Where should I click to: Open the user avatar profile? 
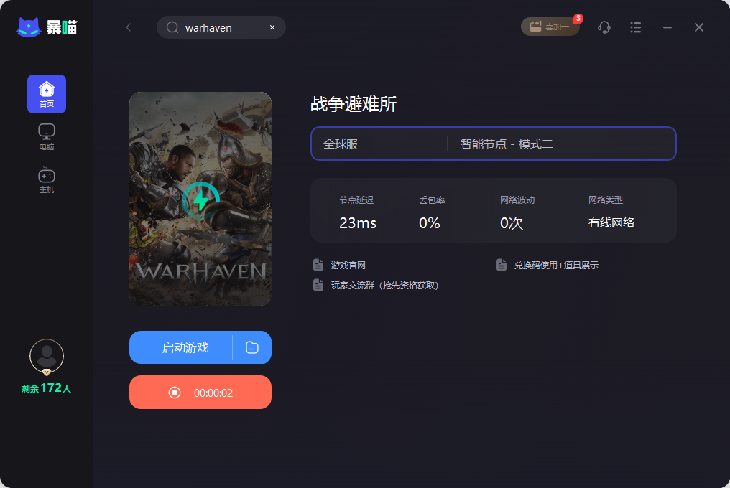pyautogui.click(x=47, y=356)
